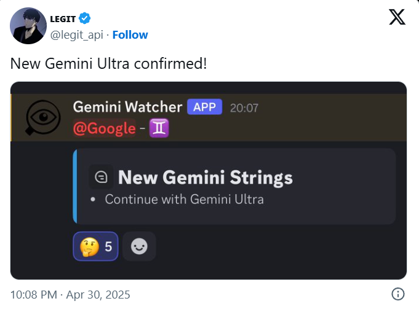Open the add reaction smiley button
Screen dimensions: 419x309
(139, 246)
